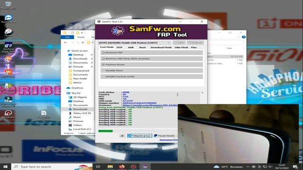Open iTunes desktop shortcut
Image resolution: width=303 pixels, height=170 pixels.
8,33
